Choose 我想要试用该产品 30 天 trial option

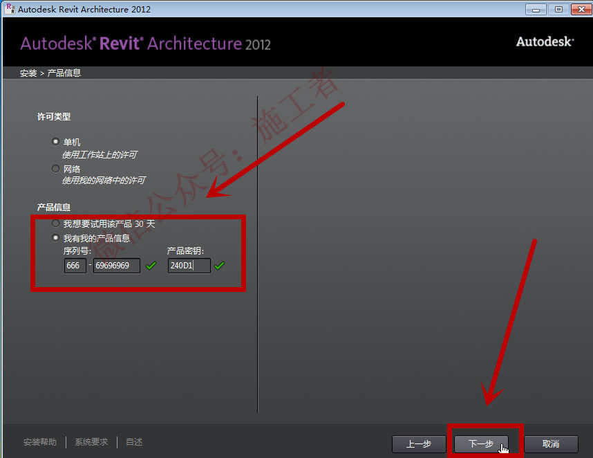point(55,223)
